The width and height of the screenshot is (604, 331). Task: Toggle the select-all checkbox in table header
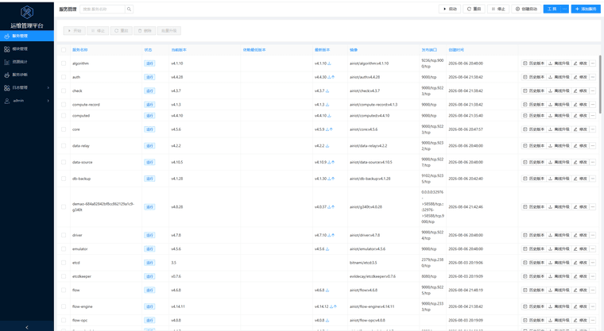coord(64,50)
